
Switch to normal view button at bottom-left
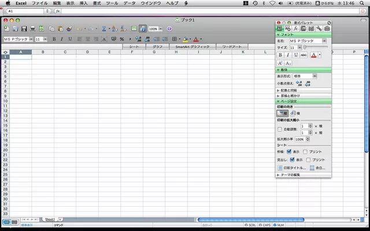[x=7, y=222]
